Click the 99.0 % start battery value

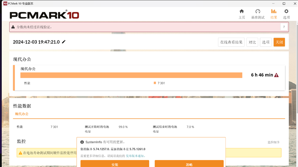123,127
